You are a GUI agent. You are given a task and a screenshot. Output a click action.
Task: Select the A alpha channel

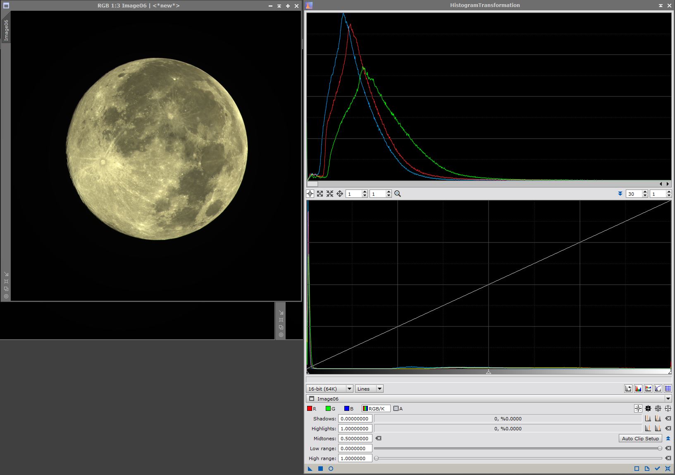pos(398,408)
